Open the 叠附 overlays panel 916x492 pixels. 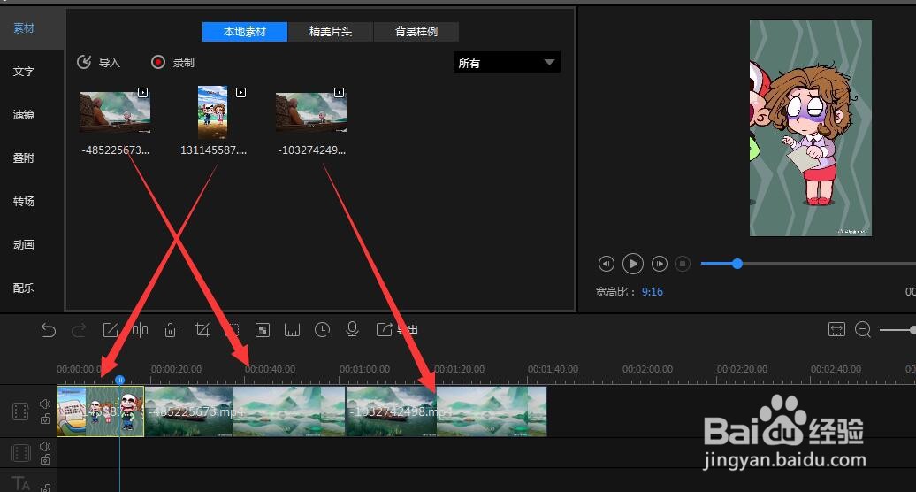point(24,158)
